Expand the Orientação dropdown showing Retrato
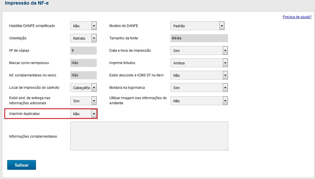 (83, 38)
